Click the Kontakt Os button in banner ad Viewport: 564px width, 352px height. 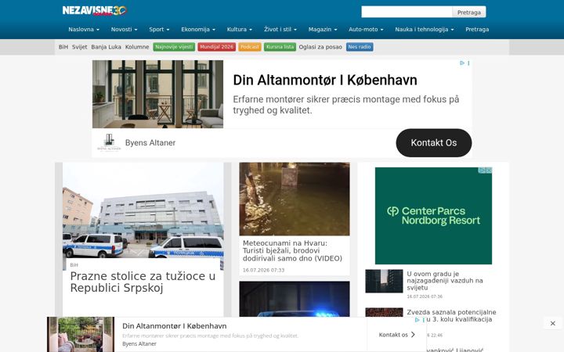[x=434, y=143]
